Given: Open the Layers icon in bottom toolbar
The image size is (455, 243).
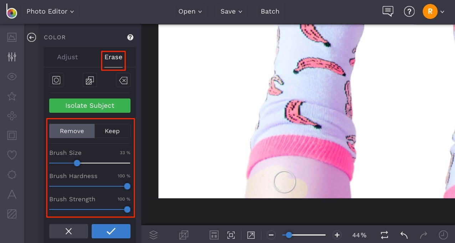Looking at the screenshot, I should click(x=153, y=235).
